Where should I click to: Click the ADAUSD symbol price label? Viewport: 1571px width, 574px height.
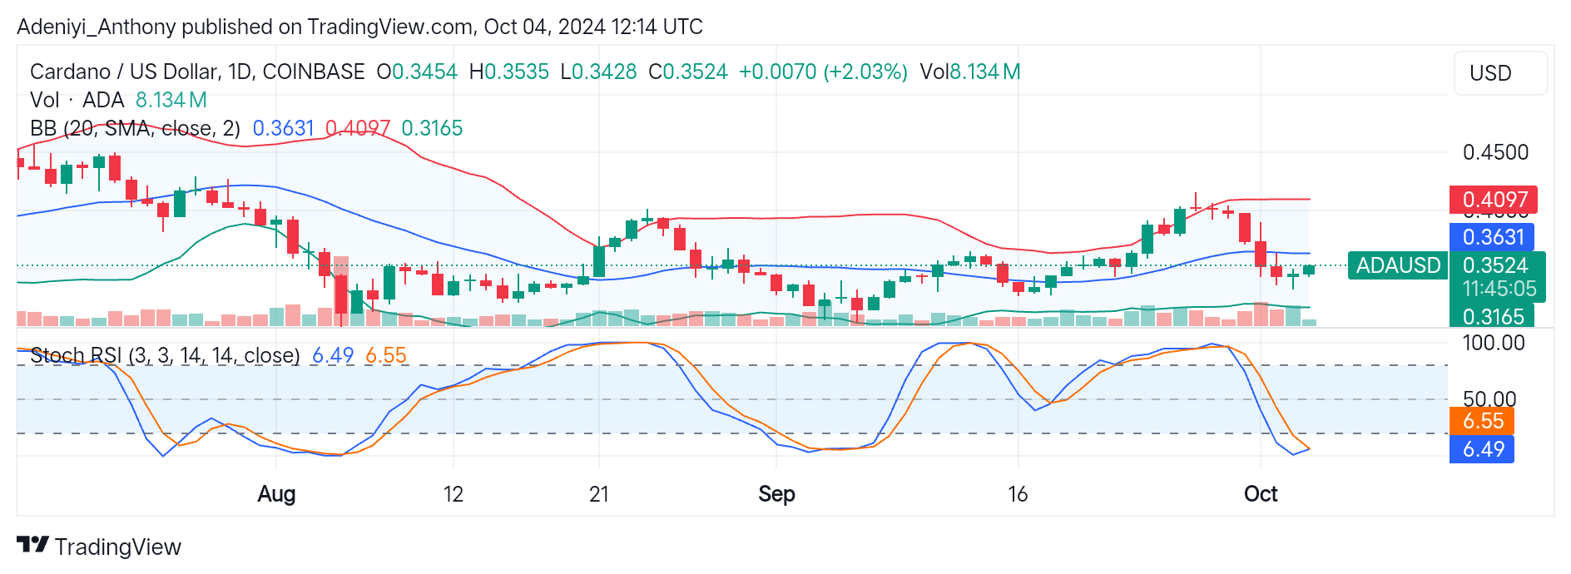click(x=1397, y=265)
